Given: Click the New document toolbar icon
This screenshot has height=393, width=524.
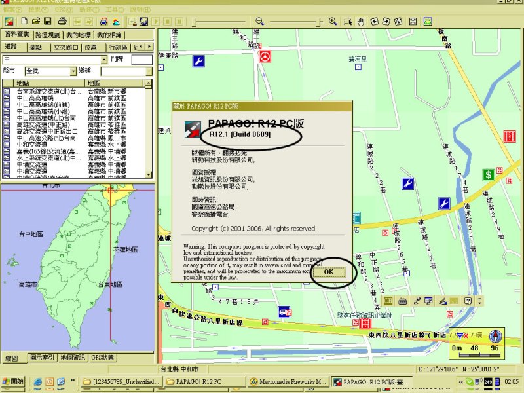Looking at the screenshot, I should (24, 22).
